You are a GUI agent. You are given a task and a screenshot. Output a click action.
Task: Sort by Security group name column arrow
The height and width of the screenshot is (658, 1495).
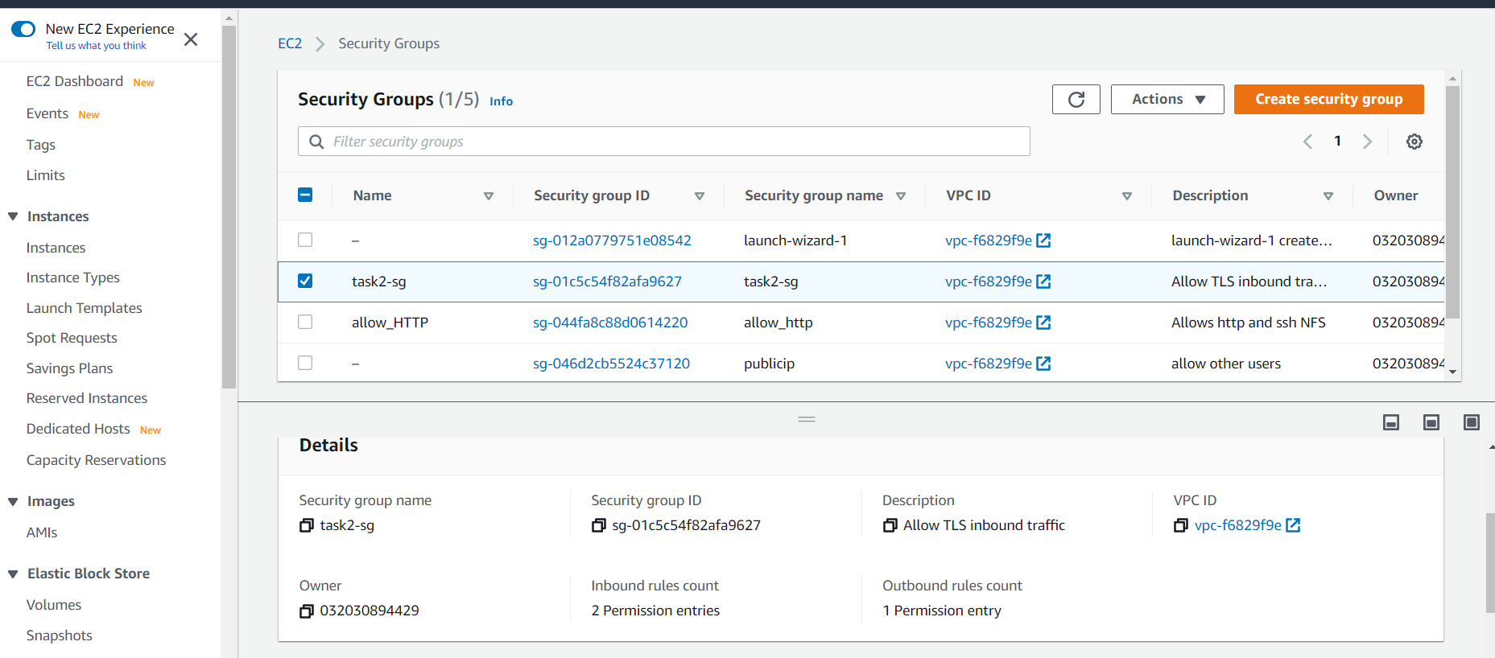[x=900, y=196]
